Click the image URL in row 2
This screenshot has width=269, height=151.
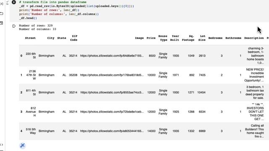coord(112,92)
